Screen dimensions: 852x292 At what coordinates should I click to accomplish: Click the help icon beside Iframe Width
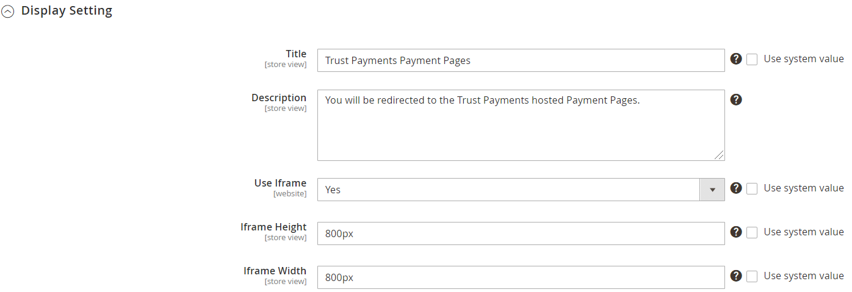click(x=736, y=276)
